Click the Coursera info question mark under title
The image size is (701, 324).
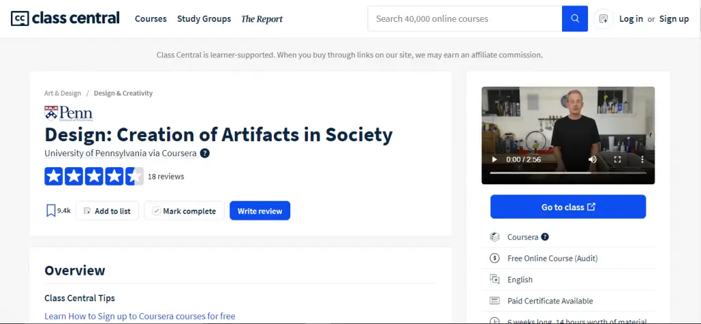205,153
